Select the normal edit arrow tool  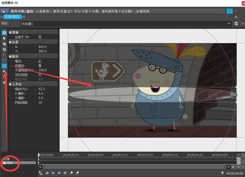click(4, 38)
